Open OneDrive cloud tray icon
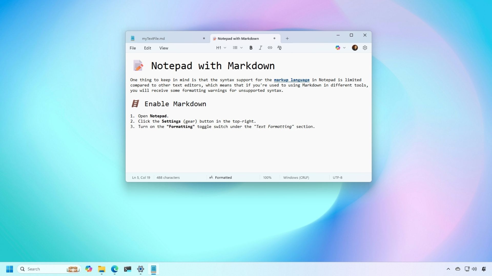The height and width of the screenshot is (276, 492). (458, 269)
